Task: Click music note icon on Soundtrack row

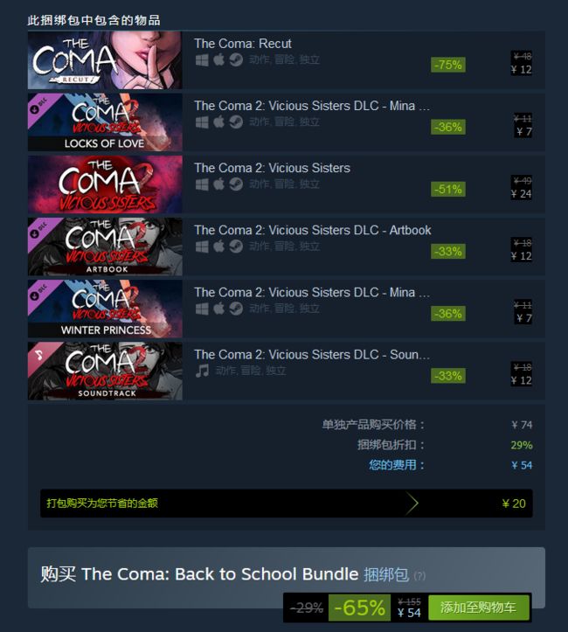Action: 202,371
